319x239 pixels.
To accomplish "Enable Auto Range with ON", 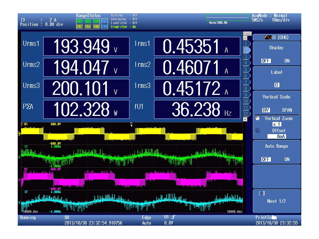I will 287,159.
